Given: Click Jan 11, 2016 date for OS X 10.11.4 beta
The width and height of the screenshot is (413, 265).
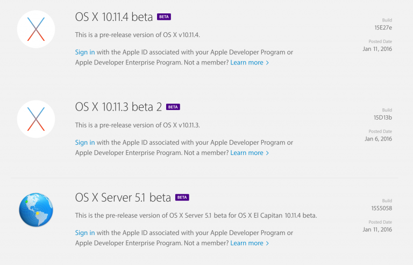Looking at the screenshot, I should [x=378, y=49].
